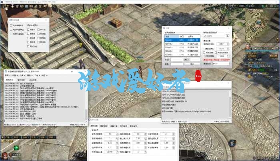The width and height of the screenshot is (280, 161).
Task: Click the blue swirl icon in game view
Action: pyautogui.click(x=232, y=143)
